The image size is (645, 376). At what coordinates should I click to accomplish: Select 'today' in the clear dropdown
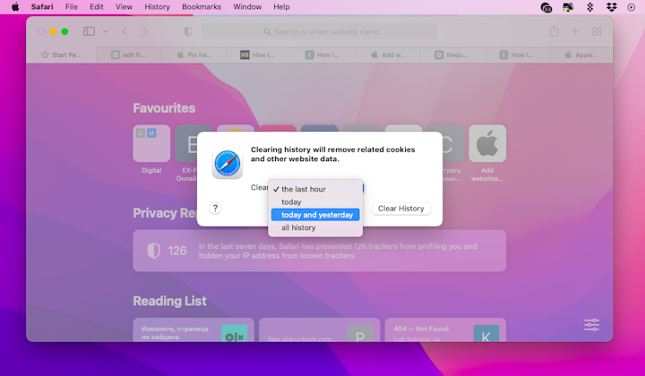point(315,201)
